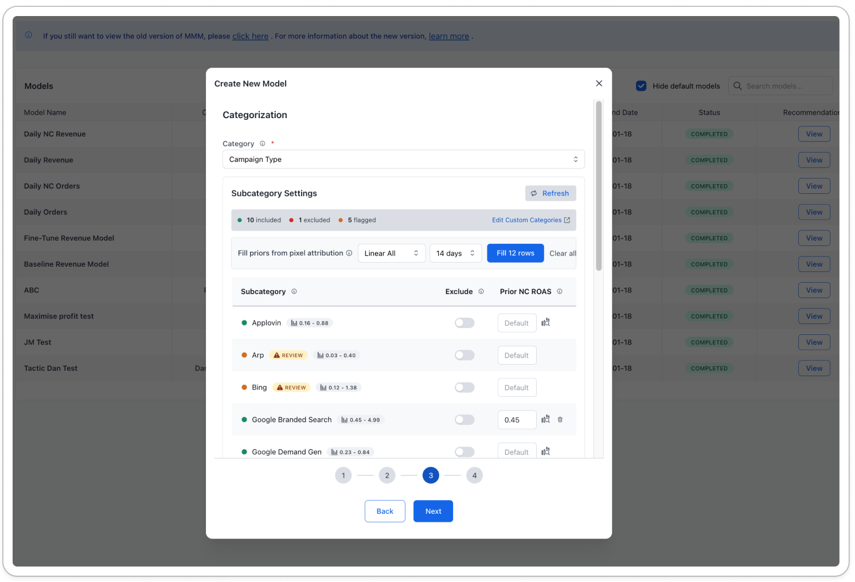Click the Category info icon
Image resolution: width=855 pixels, height=582 pixels.
pyautogui.click(x=263, y=143)
